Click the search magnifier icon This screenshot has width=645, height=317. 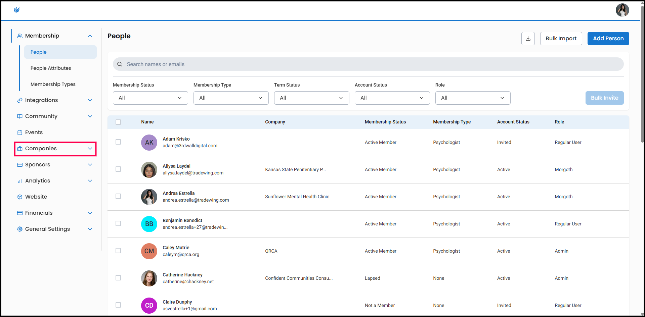click(x=120, y=64)
